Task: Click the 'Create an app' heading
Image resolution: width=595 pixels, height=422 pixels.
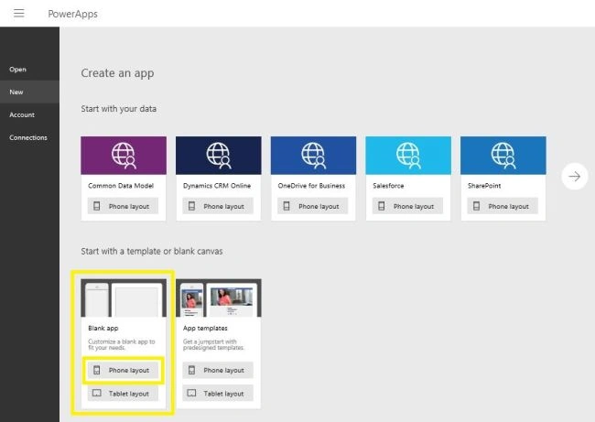Action: coord(117,73)
